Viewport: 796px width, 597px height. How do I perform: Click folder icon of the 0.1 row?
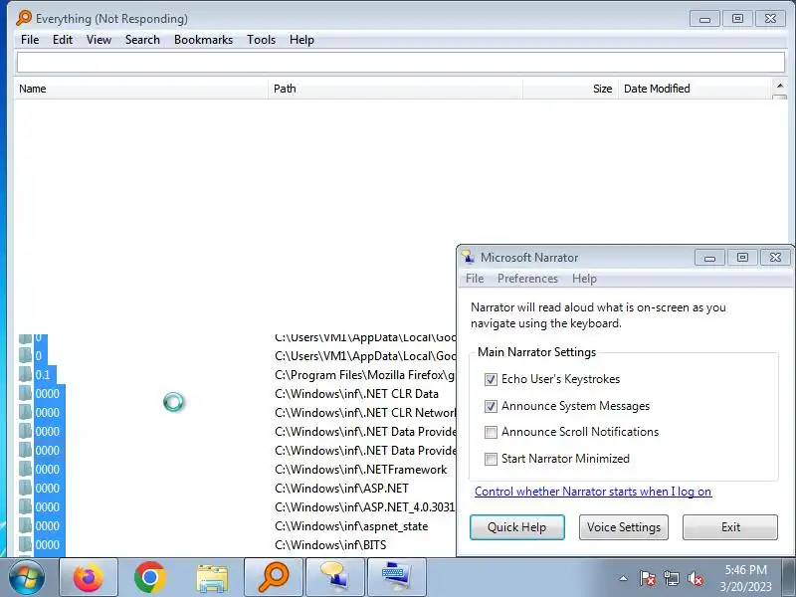click(x=26, y=375)
